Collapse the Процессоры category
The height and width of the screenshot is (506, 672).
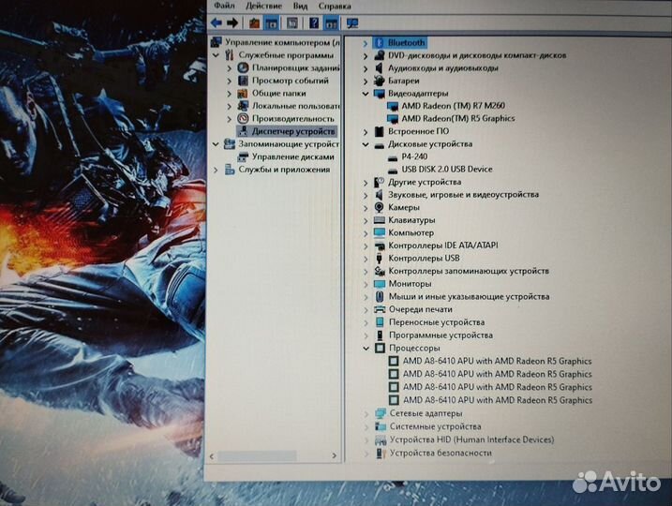[x=366, y=349]
